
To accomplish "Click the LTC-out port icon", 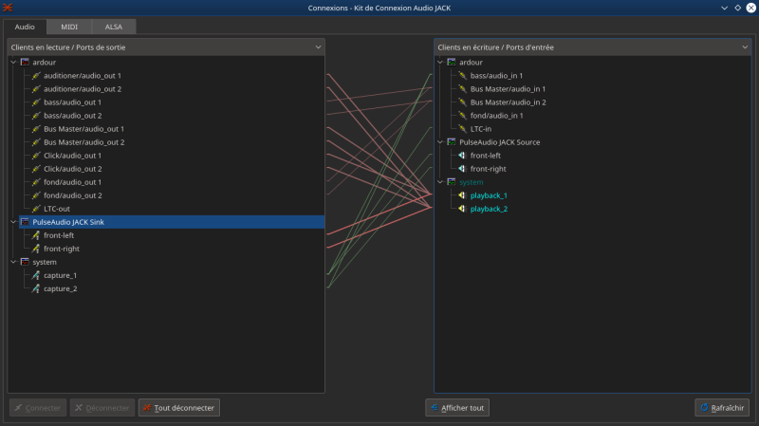I will (x=36, y=209).
